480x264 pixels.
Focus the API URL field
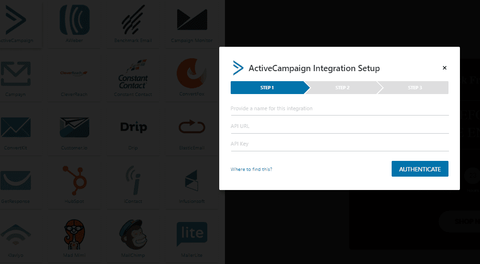point(340,127)
